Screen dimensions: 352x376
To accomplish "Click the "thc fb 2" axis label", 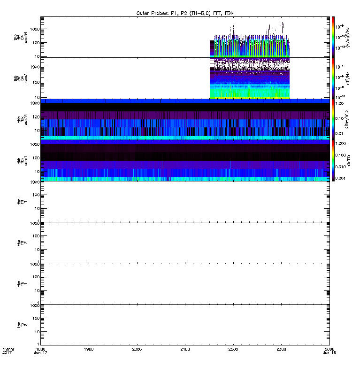I will pyautogui.click(x=23, y=325).
